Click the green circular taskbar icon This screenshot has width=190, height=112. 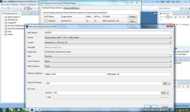click(25, 110)
